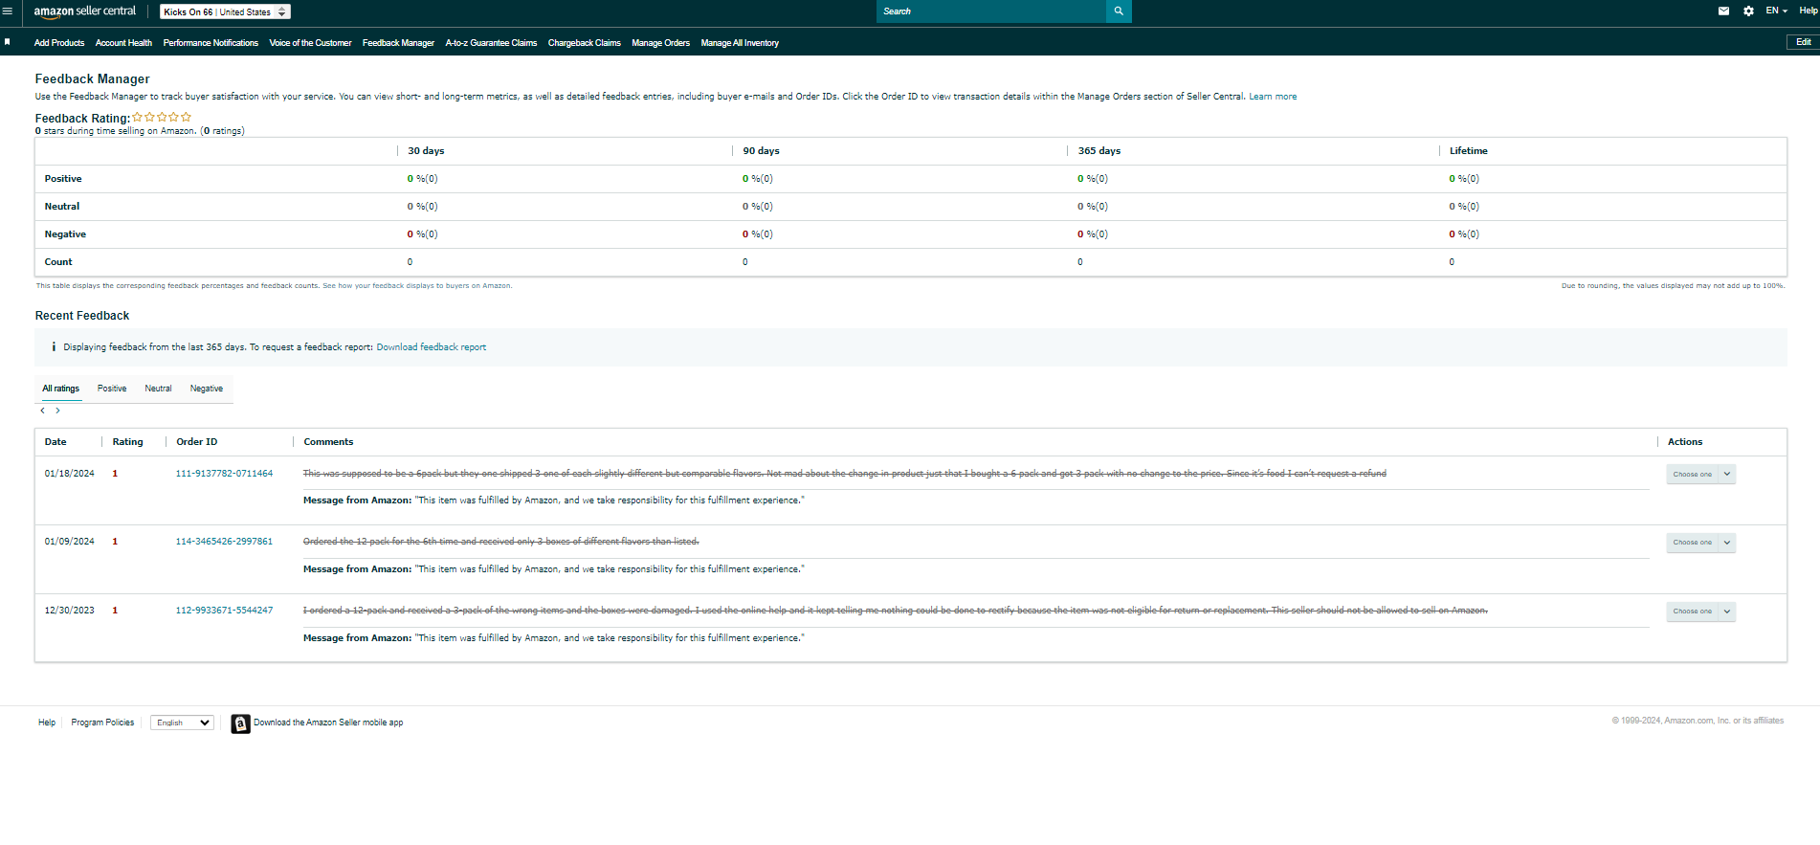
Task: Click the Amazon Seller mobile app icon
Action: [240, 723]
